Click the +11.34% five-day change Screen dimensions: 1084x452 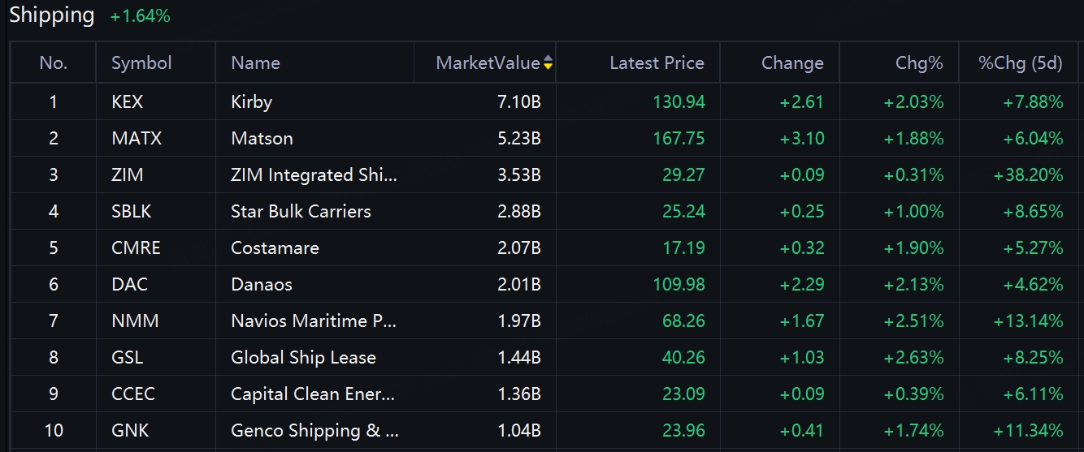(x=1028, y=430)
